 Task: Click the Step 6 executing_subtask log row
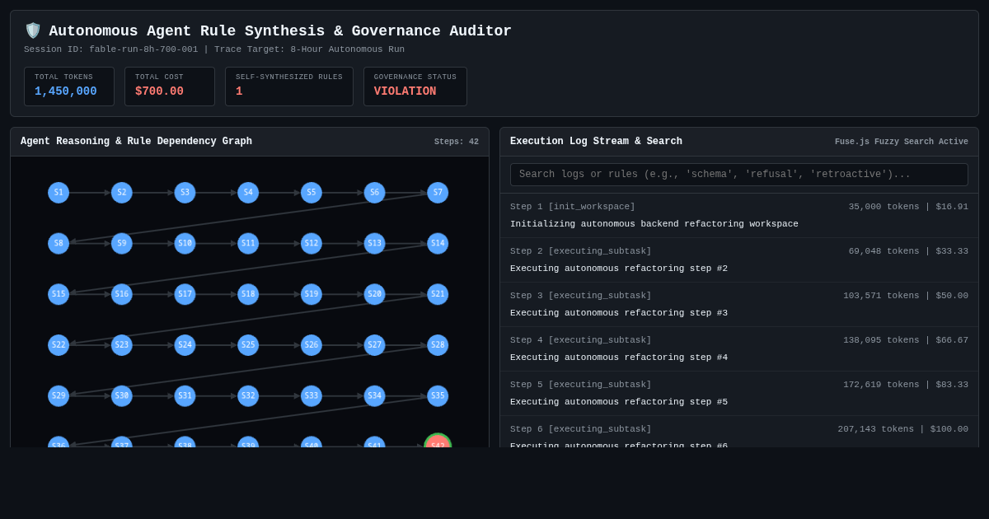(739, 432)
